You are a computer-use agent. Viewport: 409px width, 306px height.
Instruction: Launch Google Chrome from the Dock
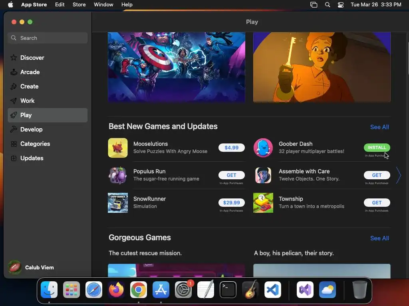[139, 290]
